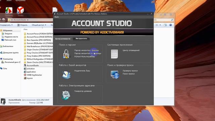Open Парсер аккаунтов со страницы
215x121 pixels.
coord(88,53)
